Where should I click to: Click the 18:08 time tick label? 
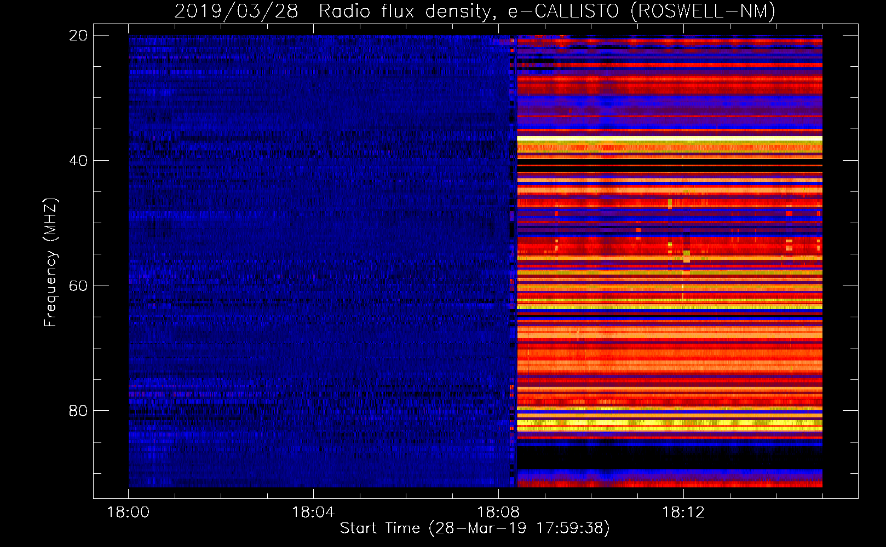pos(498,513)
